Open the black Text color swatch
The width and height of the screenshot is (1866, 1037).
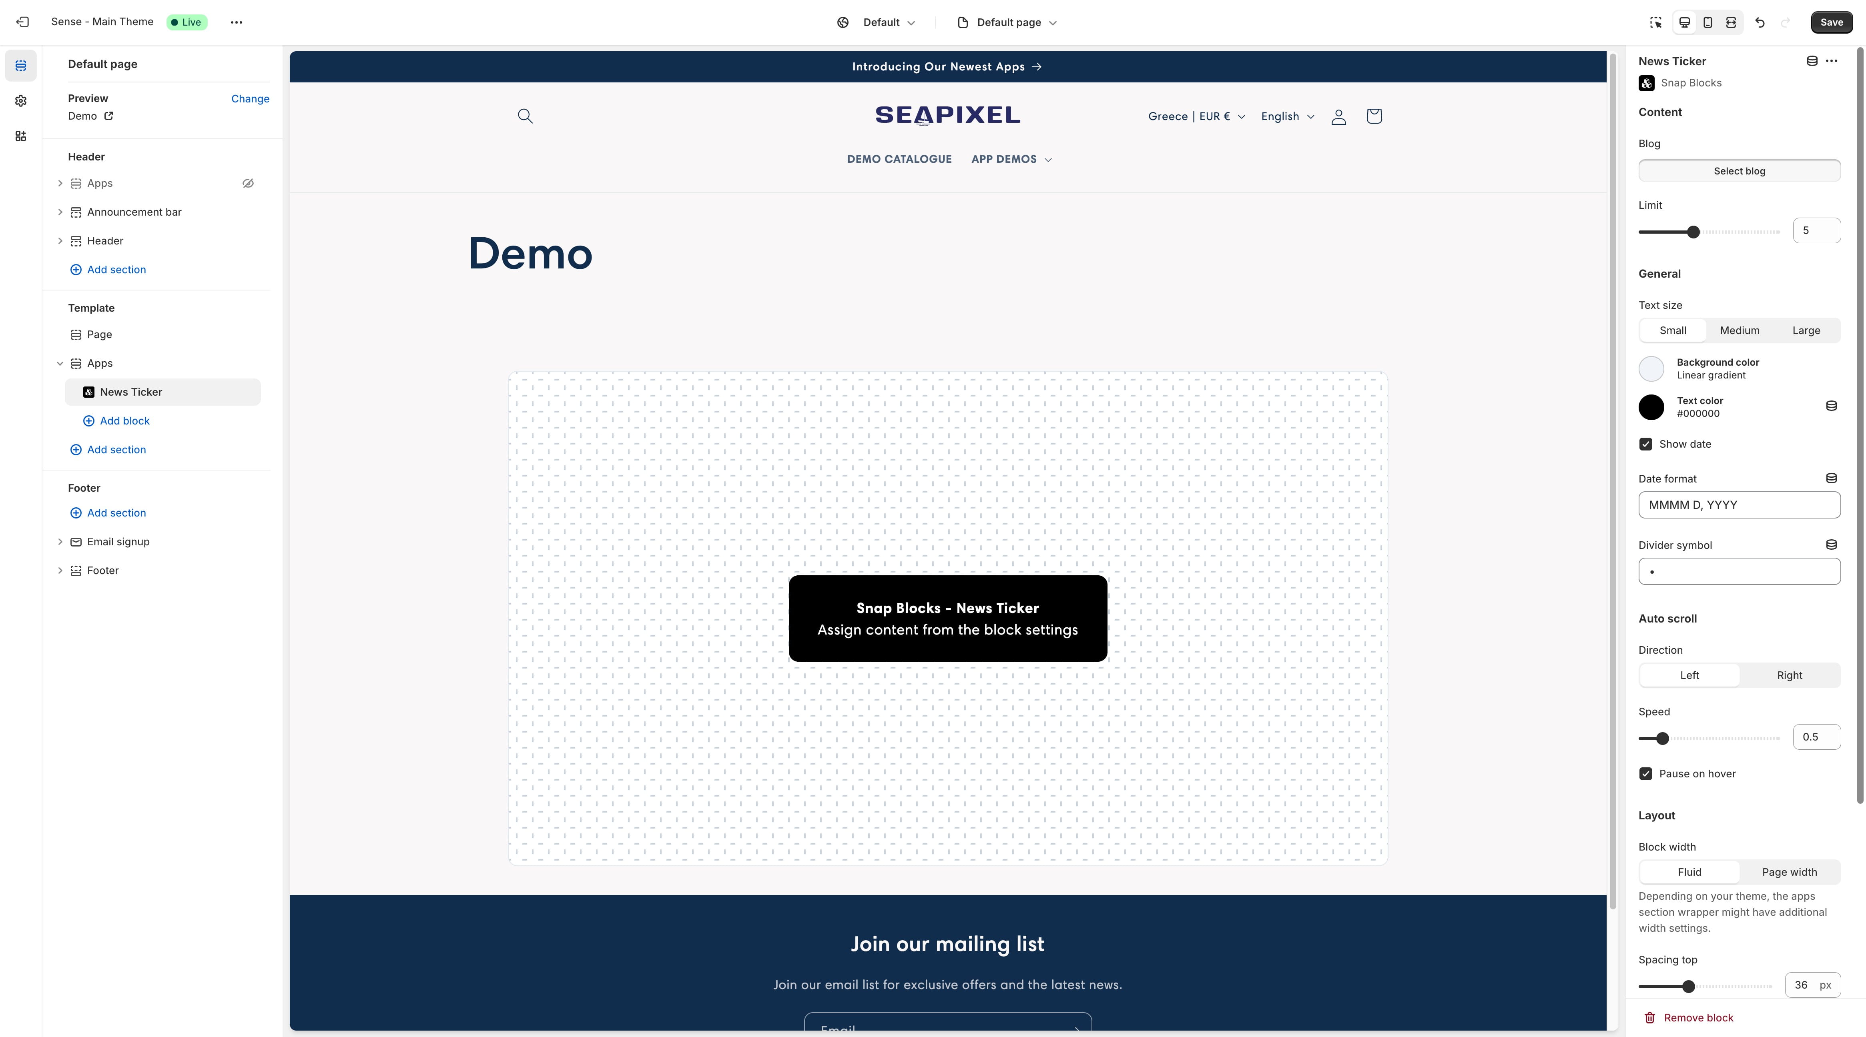pyautogui.click(x=1651, y=407)
